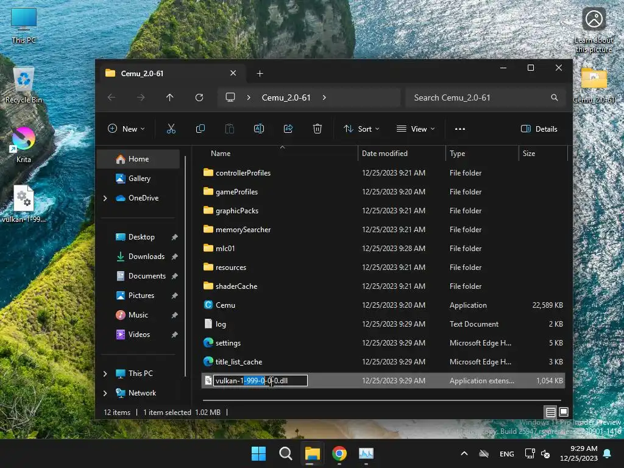Viewport: 624px width, 468px height.
Task: Click the ENG language indicator
Action: click(x=506, y=453)
